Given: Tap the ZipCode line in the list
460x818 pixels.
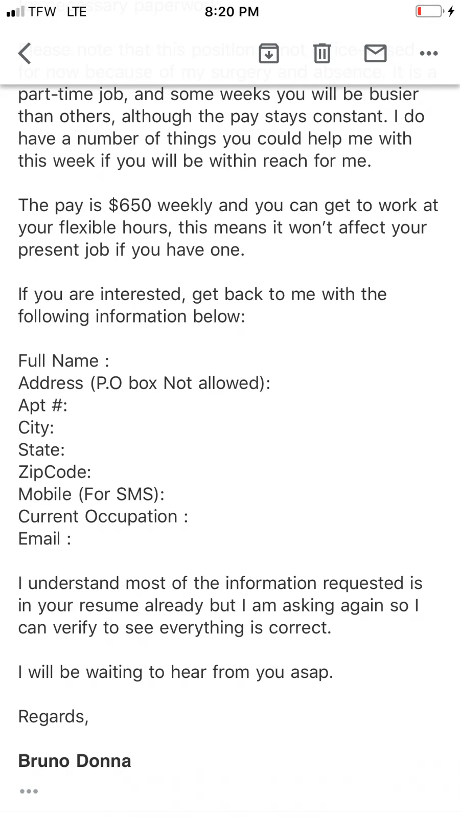Looking at the screenshot, I should pyautogui.click(x=55, y=471).
